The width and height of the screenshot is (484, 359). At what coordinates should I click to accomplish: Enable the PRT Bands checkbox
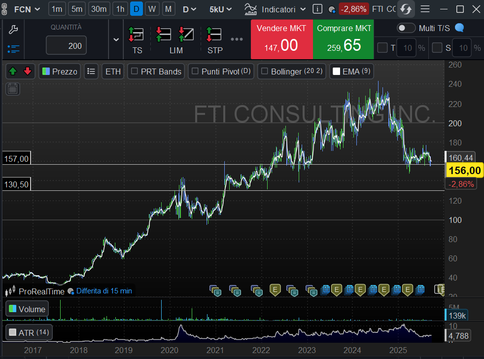pyautogui.click(x=134, y=72)
